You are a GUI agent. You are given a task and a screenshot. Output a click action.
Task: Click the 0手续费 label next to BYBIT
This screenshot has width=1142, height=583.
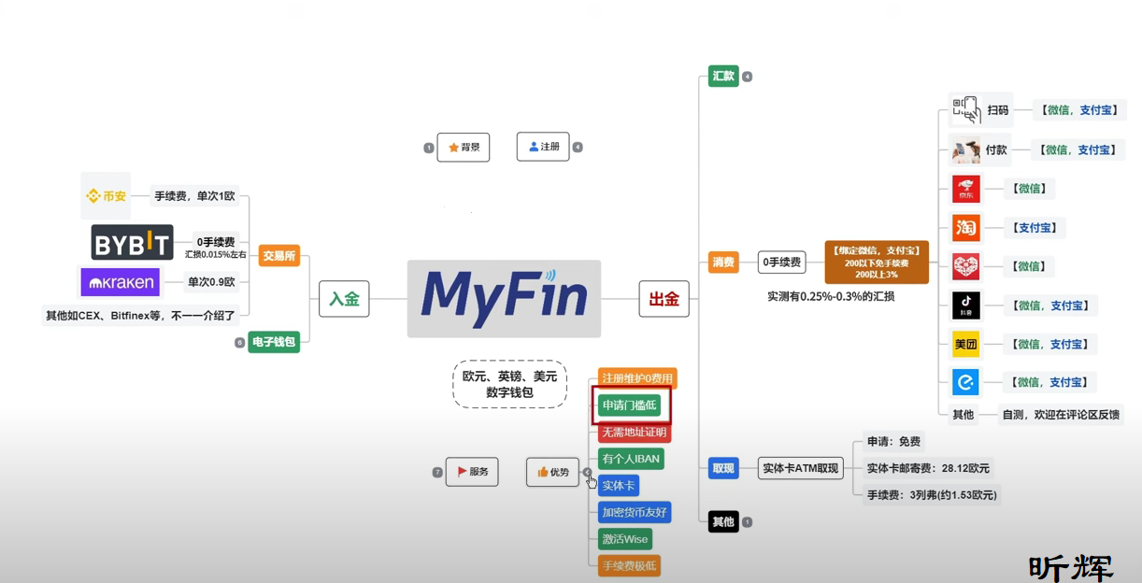pos(216,242)
